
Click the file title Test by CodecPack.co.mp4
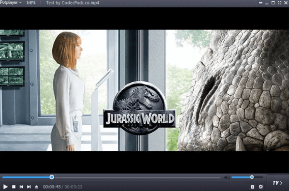click(73, 3)
